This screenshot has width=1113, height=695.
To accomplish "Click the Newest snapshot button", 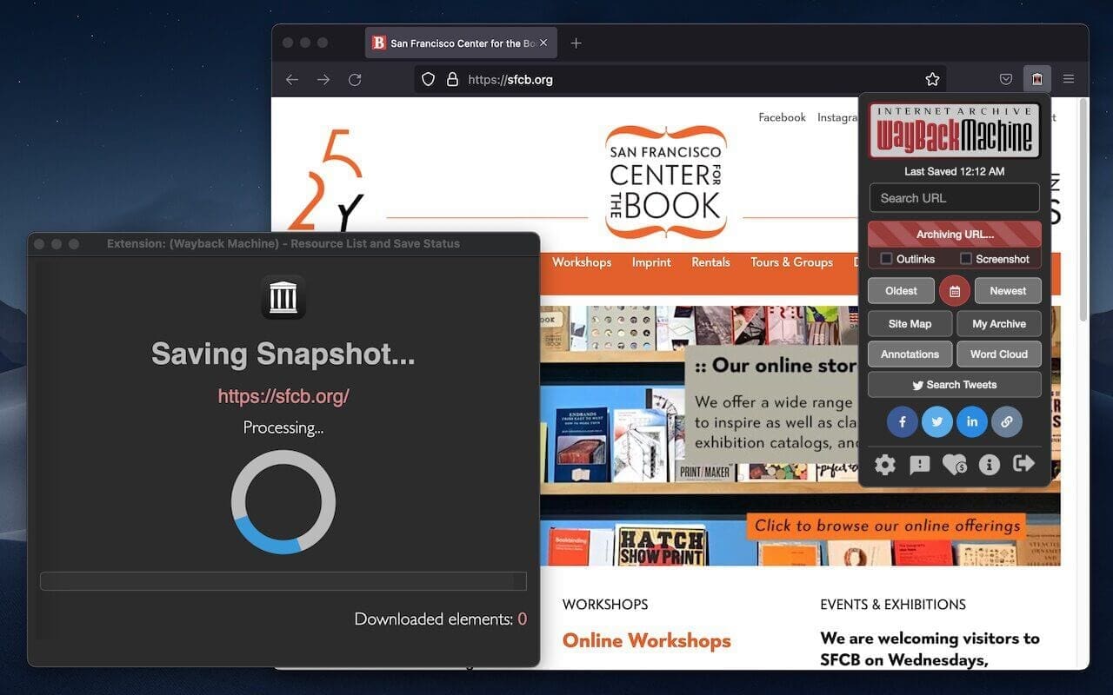I will [1008, 291].
